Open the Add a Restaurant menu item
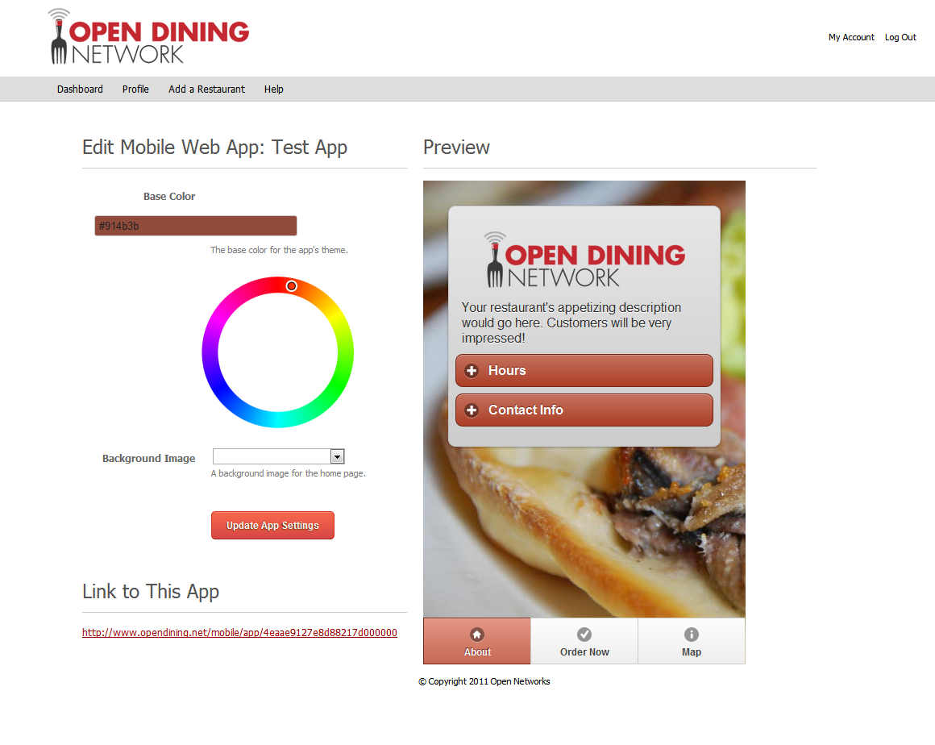935x745 pixels. coord(206,89)
